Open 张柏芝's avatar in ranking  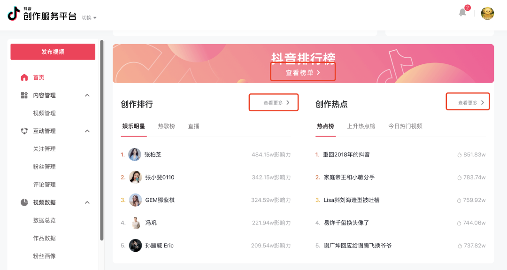[135, 154]
